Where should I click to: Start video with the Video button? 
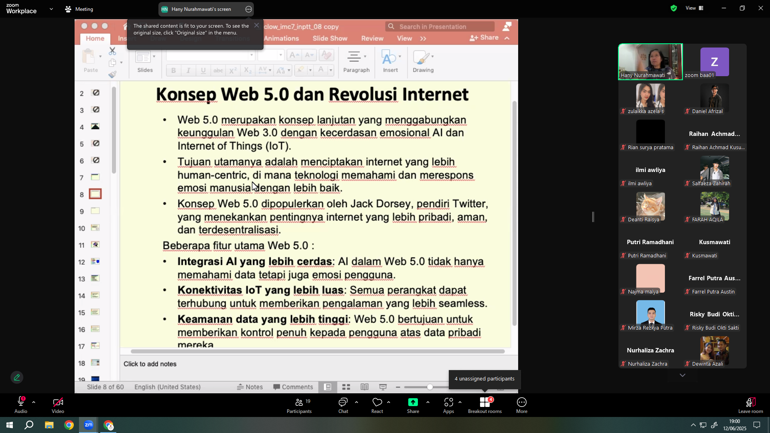click(x=58, y=405)
